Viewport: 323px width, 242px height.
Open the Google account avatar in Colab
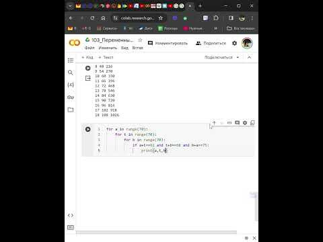[x=247, y=43]
